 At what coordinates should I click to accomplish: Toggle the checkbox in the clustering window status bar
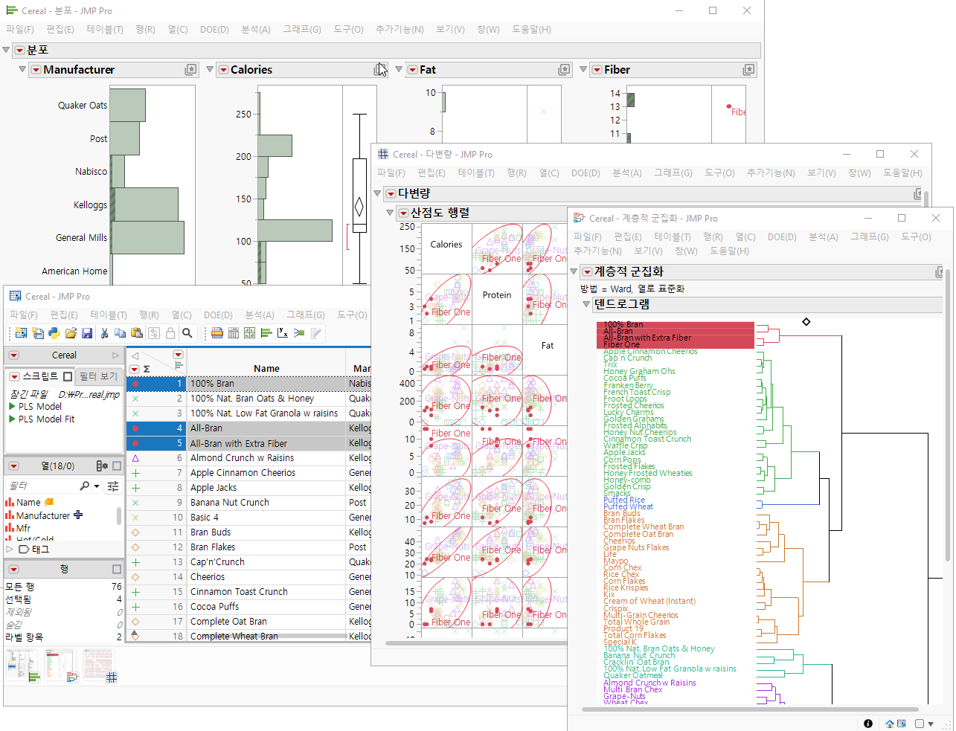click(920, 724)
